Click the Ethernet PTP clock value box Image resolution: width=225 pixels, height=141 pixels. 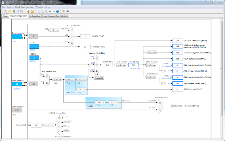[178, 41]
